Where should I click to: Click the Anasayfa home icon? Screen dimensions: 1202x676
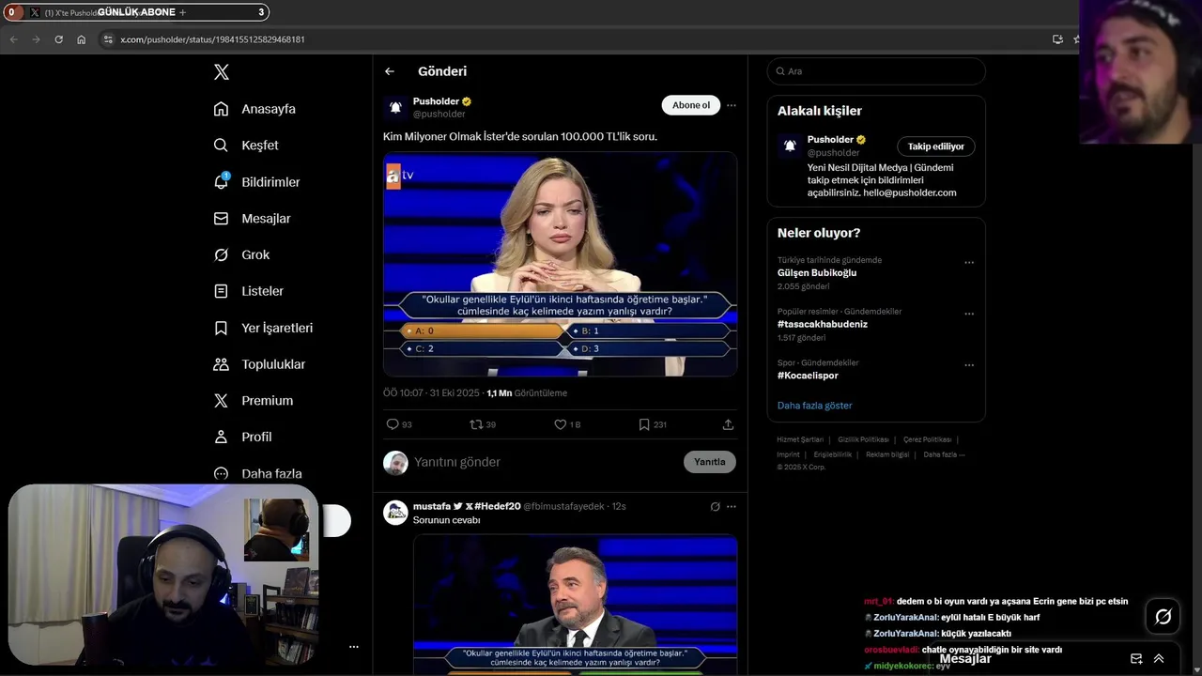221,109
